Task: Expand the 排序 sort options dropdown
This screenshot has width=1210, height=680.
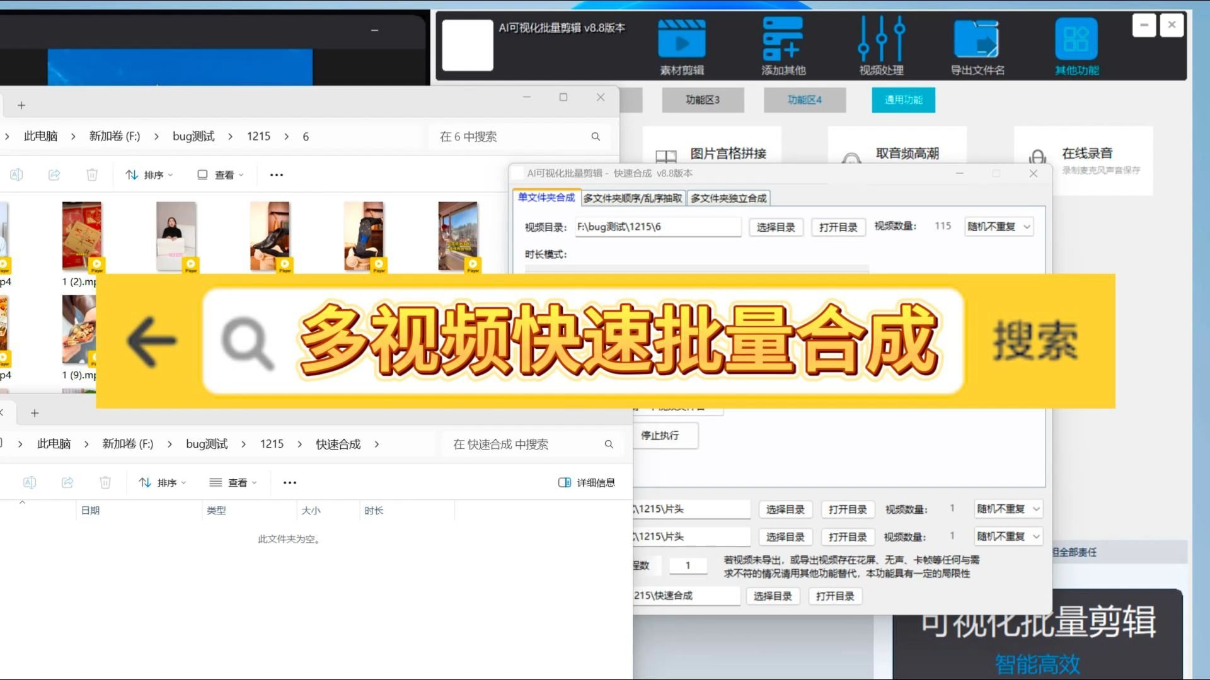Action: 149,174
